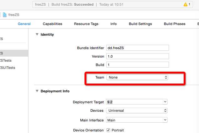Click the freeZS breadcrumb label
The height and width of the screenshot is (133, 199).
pyautogui.click(x=14, y=15)
